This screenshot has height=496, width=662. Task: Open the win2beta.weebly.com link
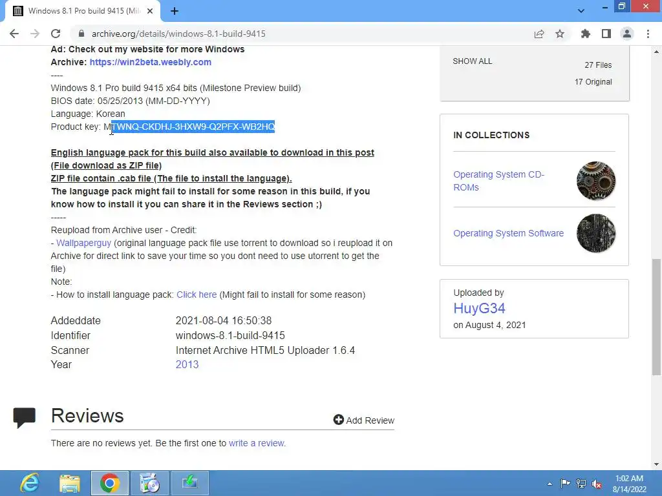[x=150, y=62]
